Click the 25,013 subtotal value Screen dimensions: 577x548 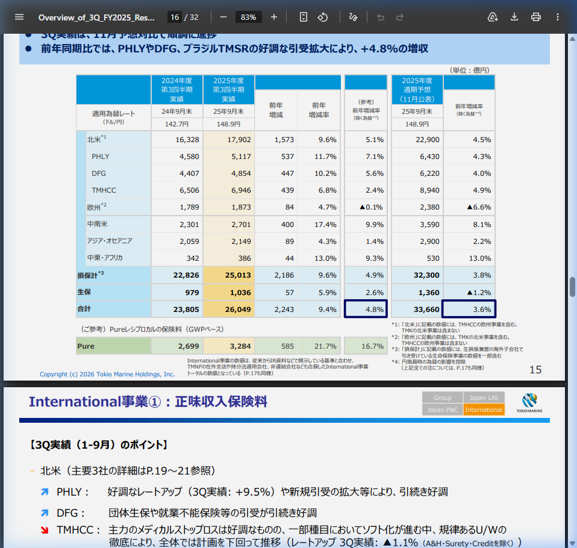[238, 275]
